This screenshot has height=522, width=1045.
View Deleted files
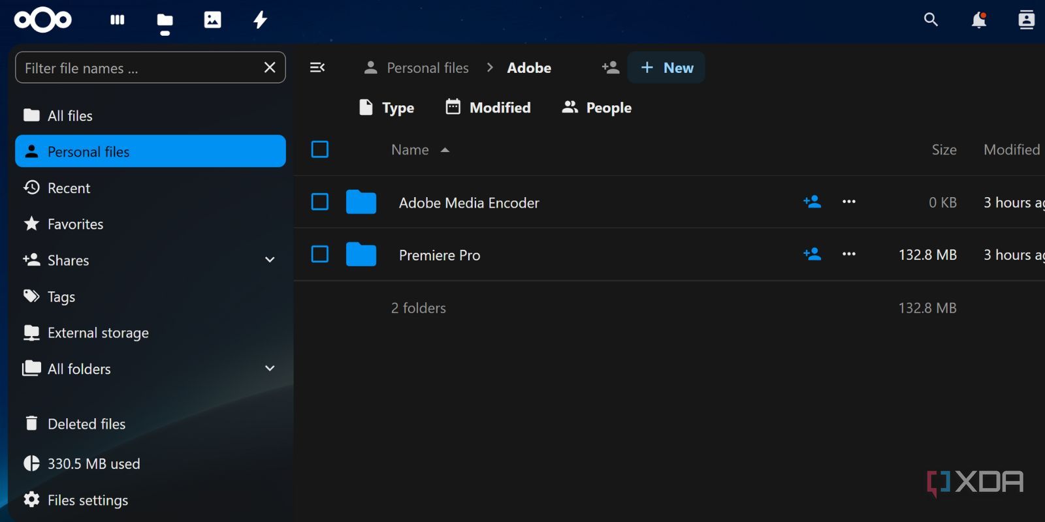(x=150, y=424)
